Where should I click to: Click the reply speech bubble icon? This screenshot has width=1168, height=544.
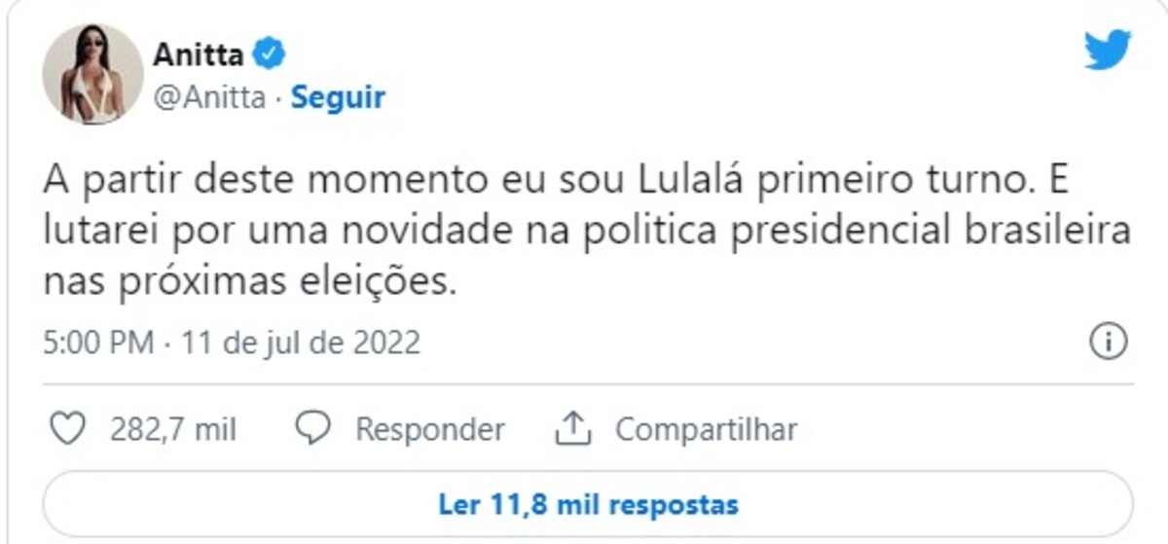(x=311, y=428)
